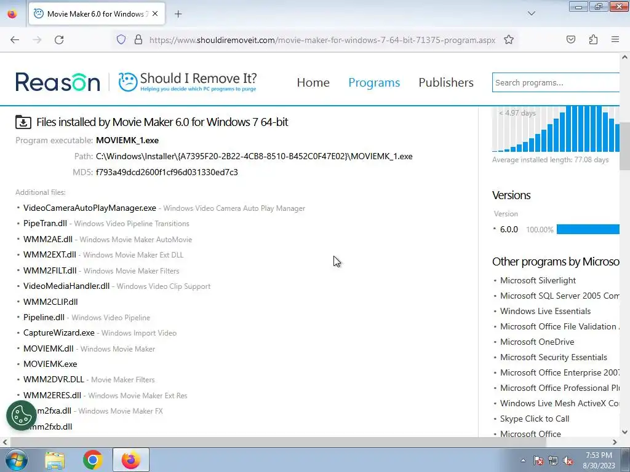Open the Publishers menu item
The image size is (630, 472).
[x=446, y=82]
